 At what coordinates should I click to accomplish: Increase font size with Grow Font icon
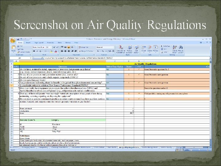coord(54,47)
